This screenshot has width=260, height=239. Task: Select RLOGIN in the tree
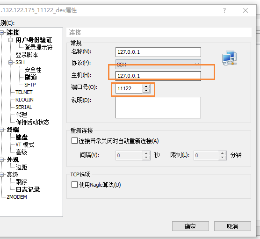tap(24, 100)
